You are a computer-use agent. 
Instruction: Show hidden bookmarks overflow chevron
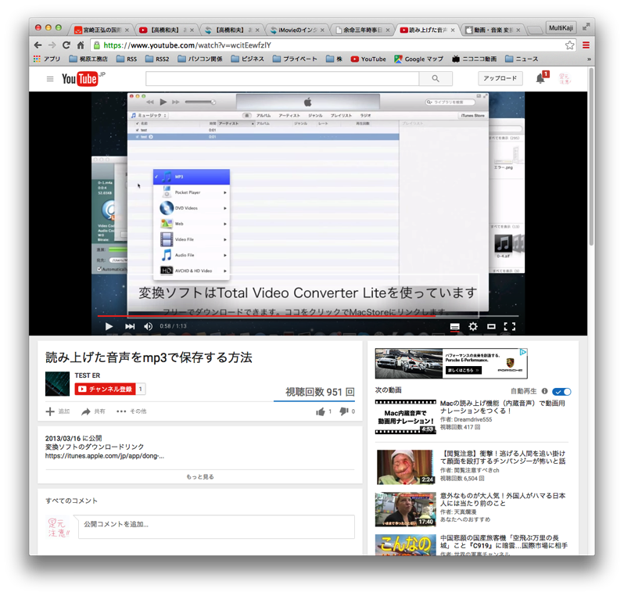(589, 59)
